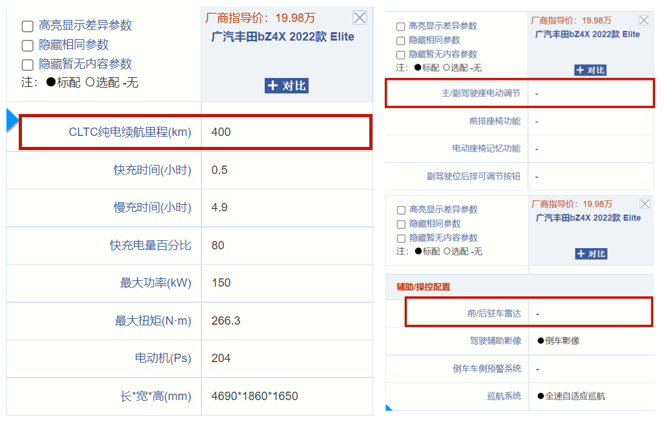Screen dimensions: 665x422
Task: Select the 慢充时间(小时) row label
Action: [x=152, y=207]
